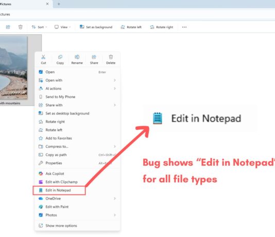The width and height of the screenshot is (275, 237).
Task: Expand the AI actions submenu
Action: point(77,89)
